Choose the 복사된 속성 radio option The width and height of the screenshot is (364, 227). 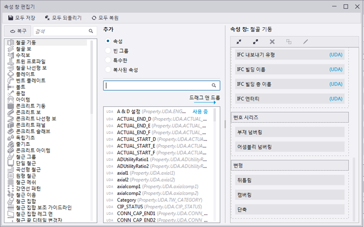108,70
